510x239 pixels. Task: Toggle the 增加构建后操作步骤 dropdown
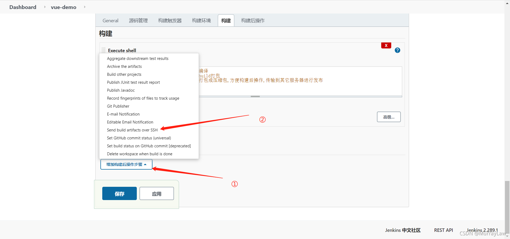pos(126,164)
